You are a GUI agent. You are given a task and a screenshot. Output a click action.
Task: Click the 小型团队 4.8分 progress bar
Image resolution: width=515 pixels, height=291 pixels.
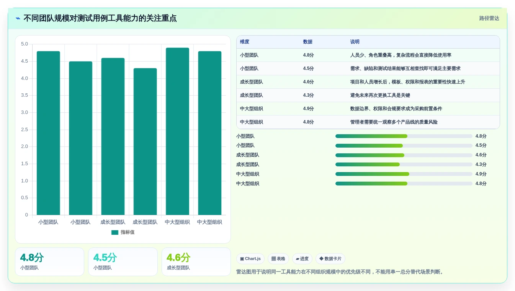pyautogui.click(x=404, y=136)
